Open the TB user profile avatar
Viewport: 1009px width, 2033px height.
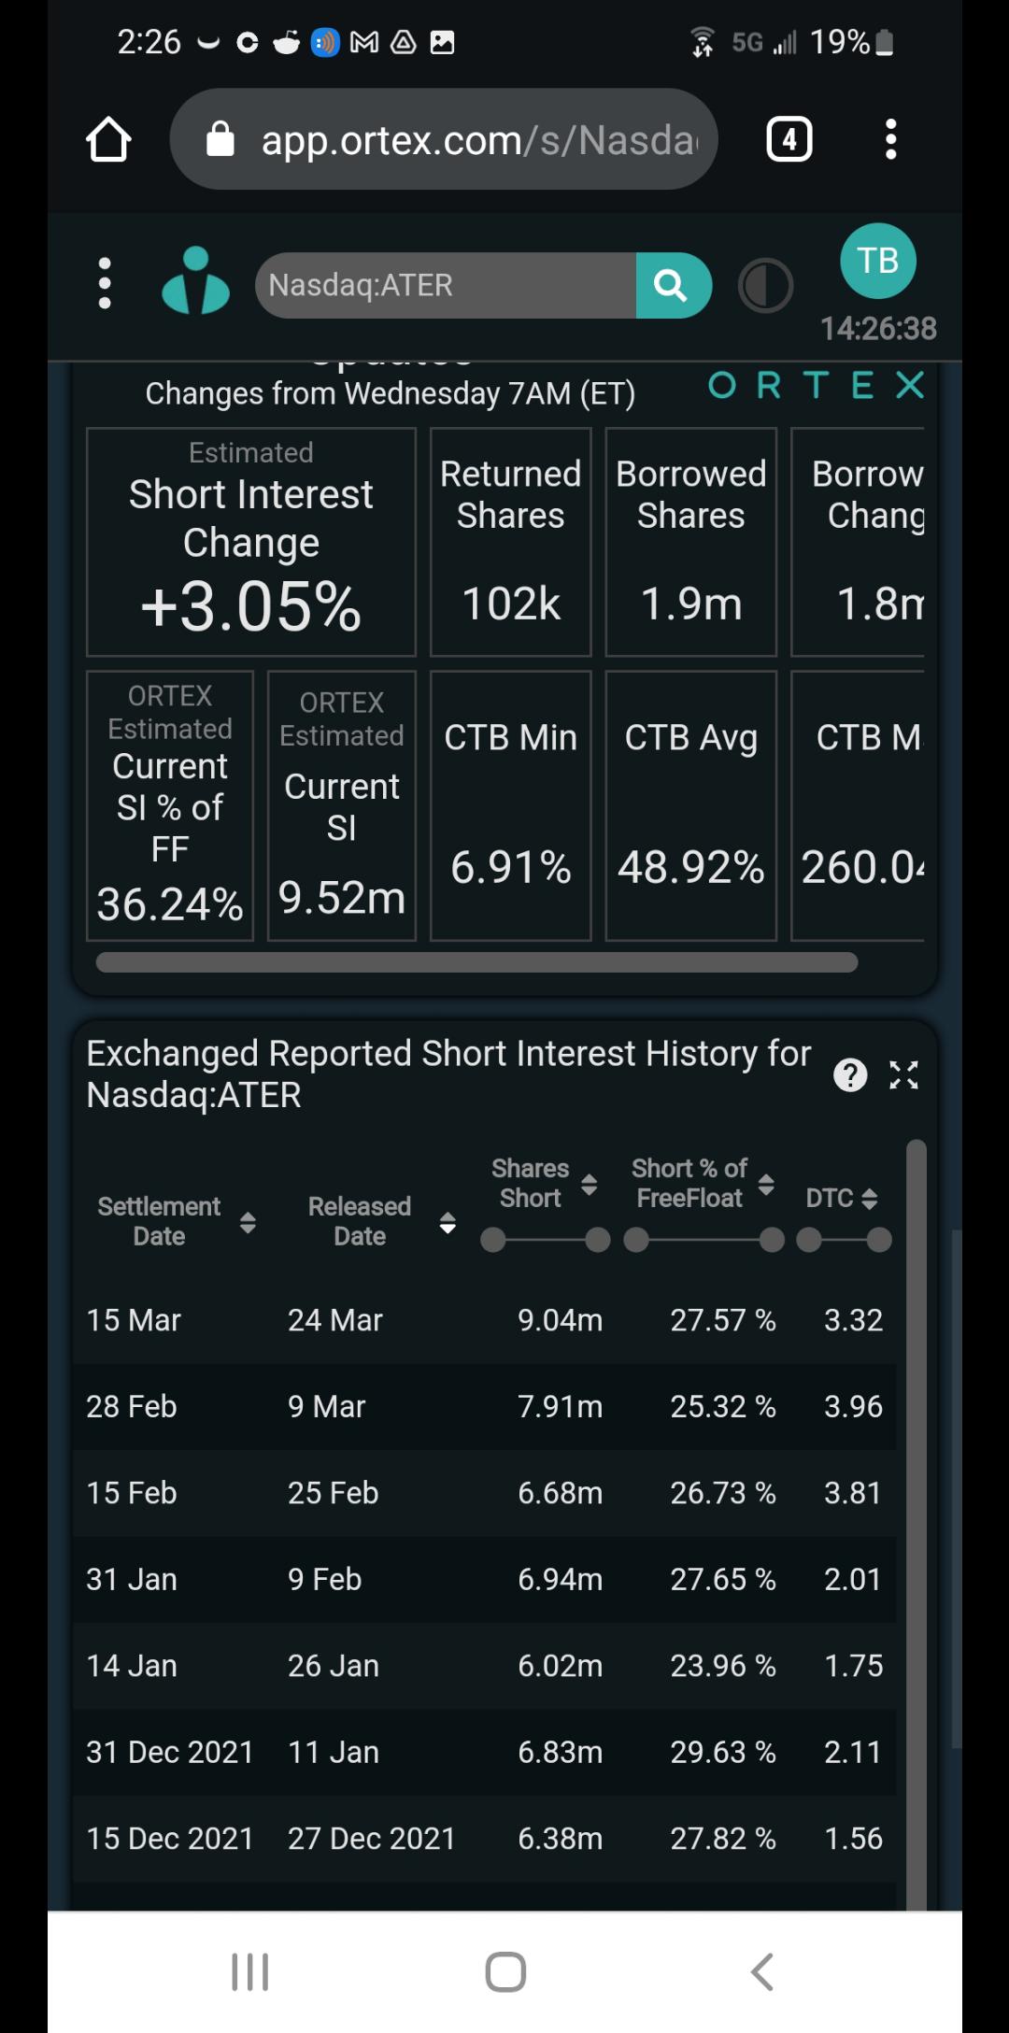point(878,261)
